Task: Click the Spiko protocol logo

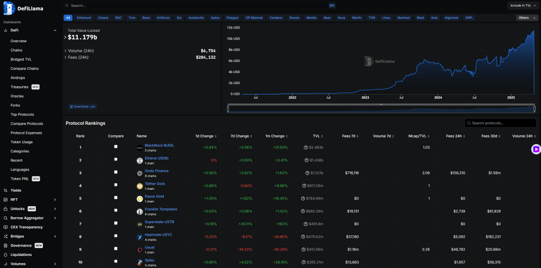Action: coord(139,263)
